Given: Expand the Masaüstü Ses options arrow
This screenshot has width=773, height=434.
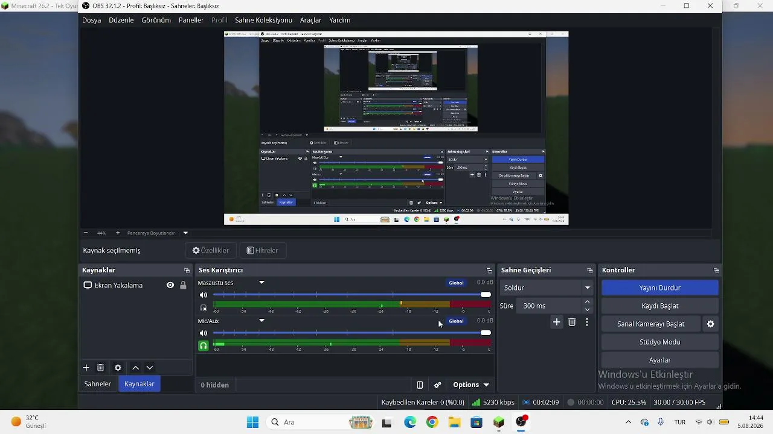Looking at the screenshot, I should coord(262,282).
